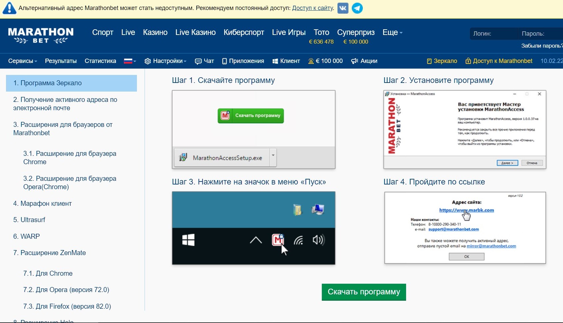563x323 pixels.
Task: Click the Marathon Bet logo
Action: click(41, 36)
